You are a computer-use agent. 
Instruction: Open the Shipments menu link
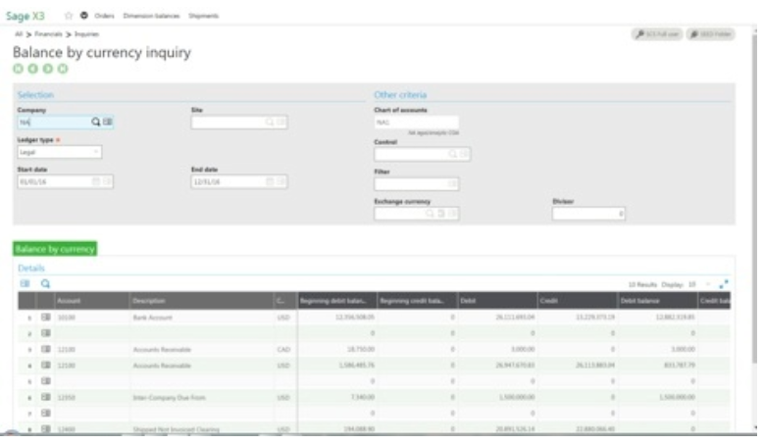point(204,16)
